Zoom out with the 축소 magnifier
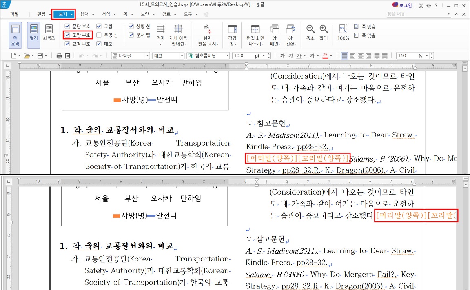This screenshot has height=290, width=470. (x=310, y=32)
